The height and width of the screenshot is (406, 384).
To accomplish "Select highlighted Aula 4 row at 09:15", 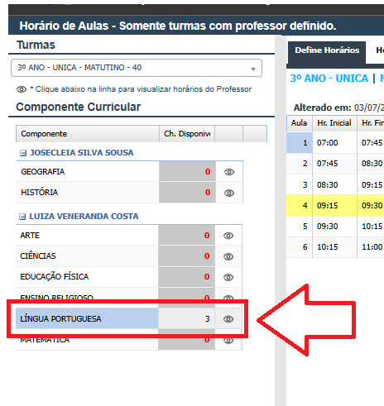I will pyautogui.click(x=335, y=206).
